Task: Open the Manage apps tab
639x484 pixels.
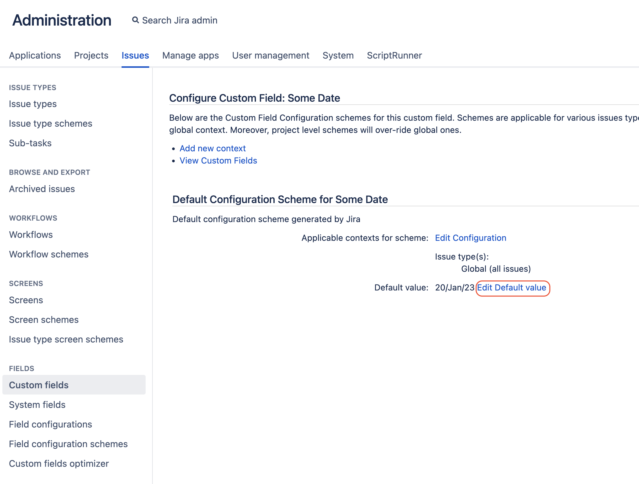Action: coord(190,55)
